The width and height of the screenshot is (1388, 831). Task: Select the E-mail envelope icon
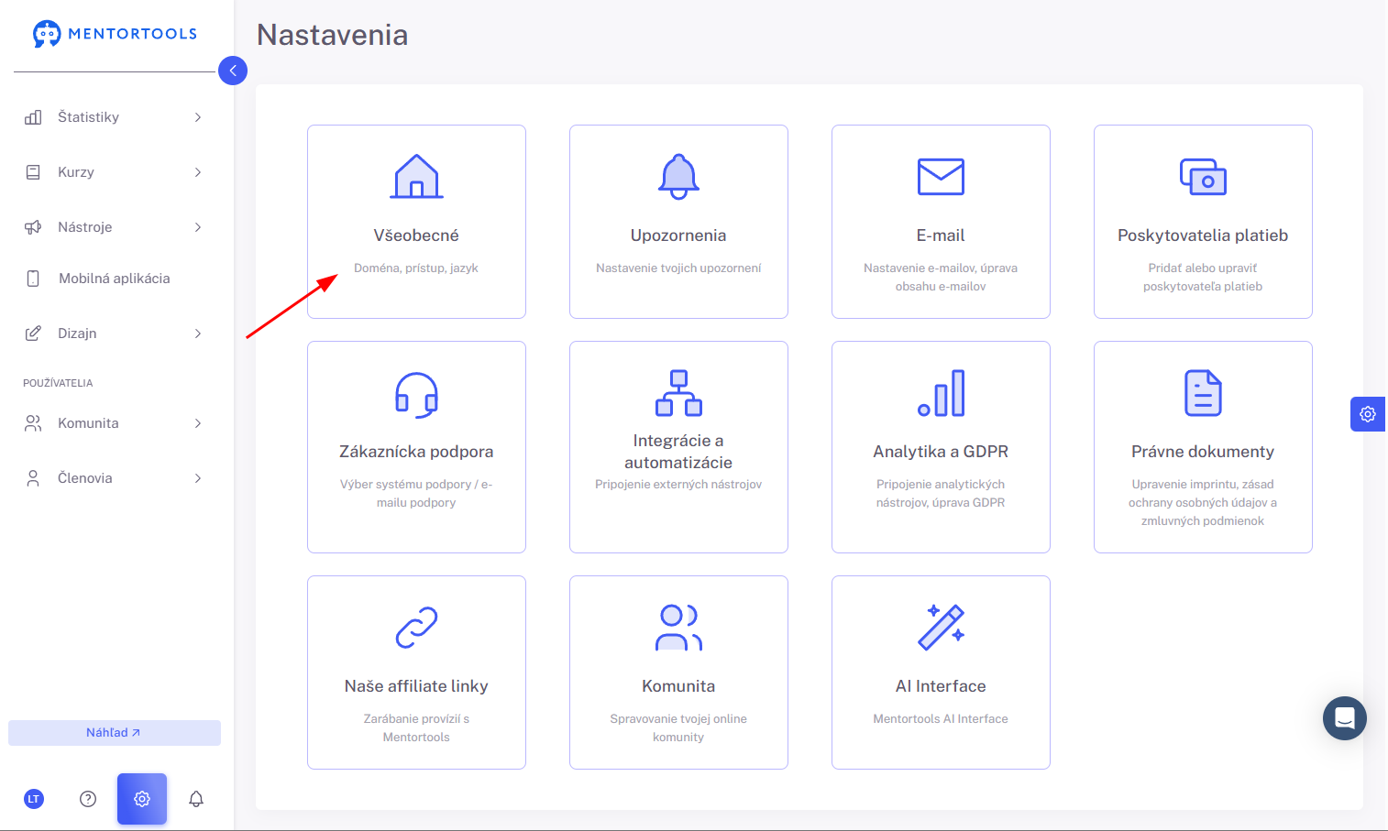(941, 177)
